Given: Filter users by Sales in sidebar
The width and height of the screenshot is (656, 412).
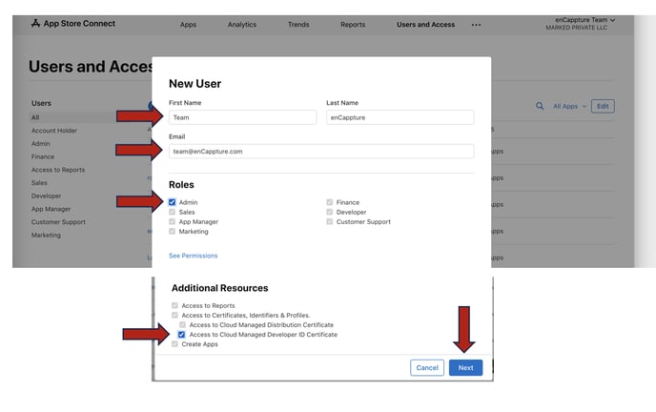Looking at the screenshot, I should [39, 183].
